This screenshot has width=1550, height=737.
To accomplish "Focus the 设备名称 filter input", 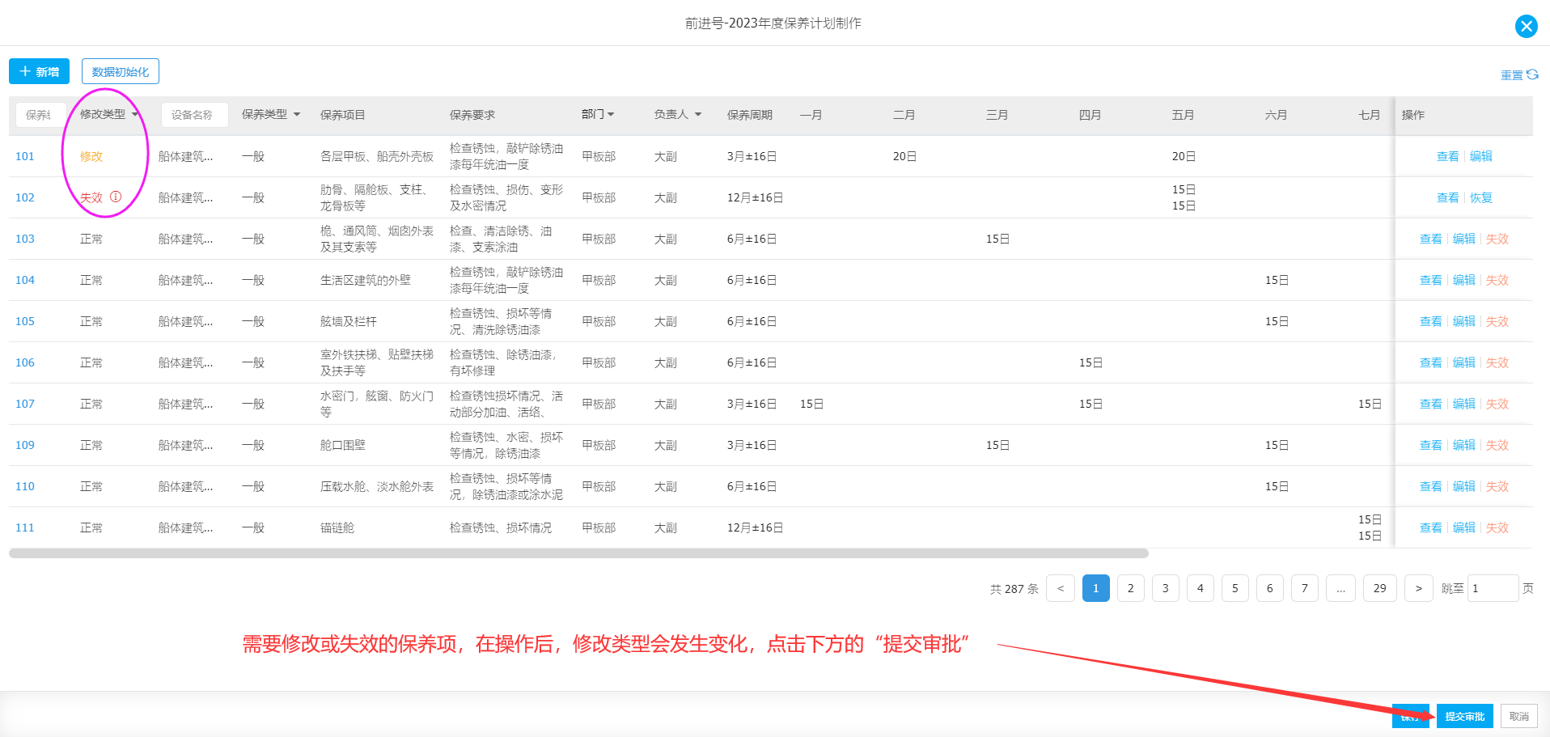I will pos(194,115).
